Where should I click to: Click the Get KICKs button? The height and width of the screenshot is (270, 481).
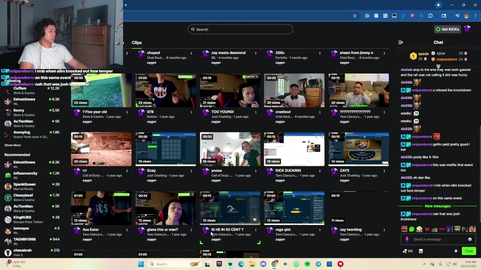[447, 29]
